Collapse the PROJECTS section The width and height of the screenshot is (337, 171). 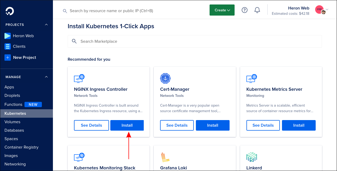click(46, 25)
